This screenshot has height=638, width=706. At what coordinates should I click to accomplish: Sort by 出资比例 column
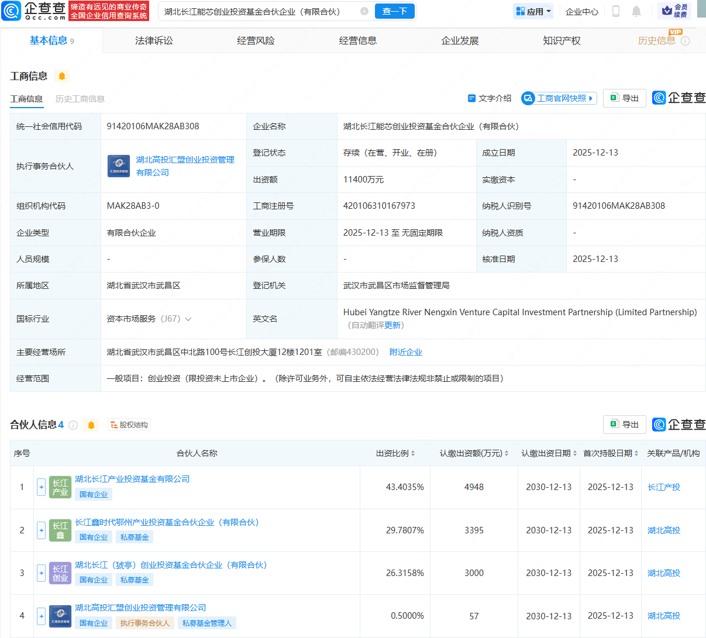[413, 454]
